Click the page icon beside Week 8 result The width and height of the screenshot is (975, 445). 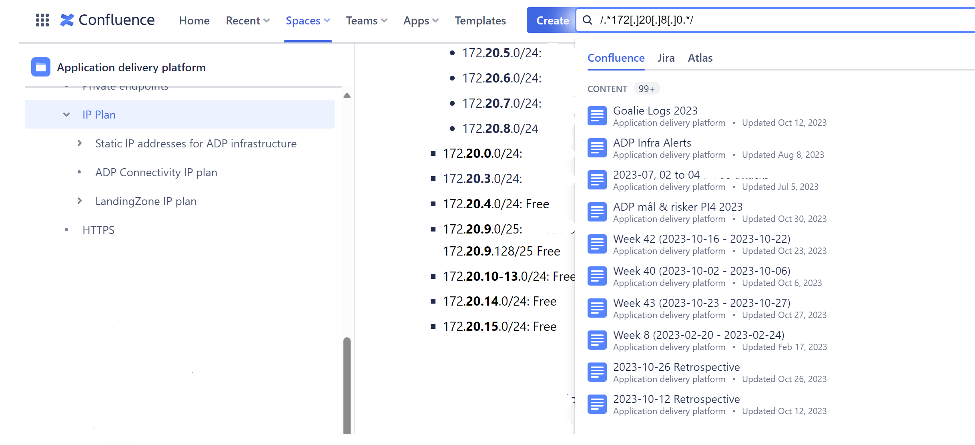[x=597, y=340]
